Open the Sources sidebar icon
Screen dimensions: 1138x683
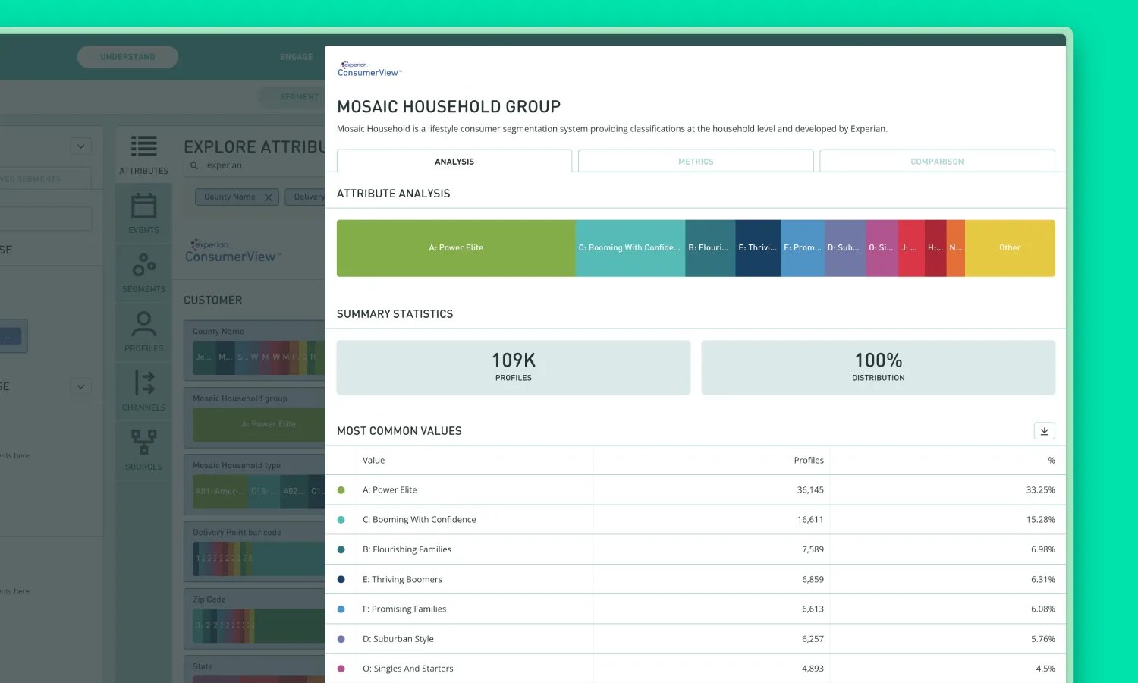click(143, 451)
